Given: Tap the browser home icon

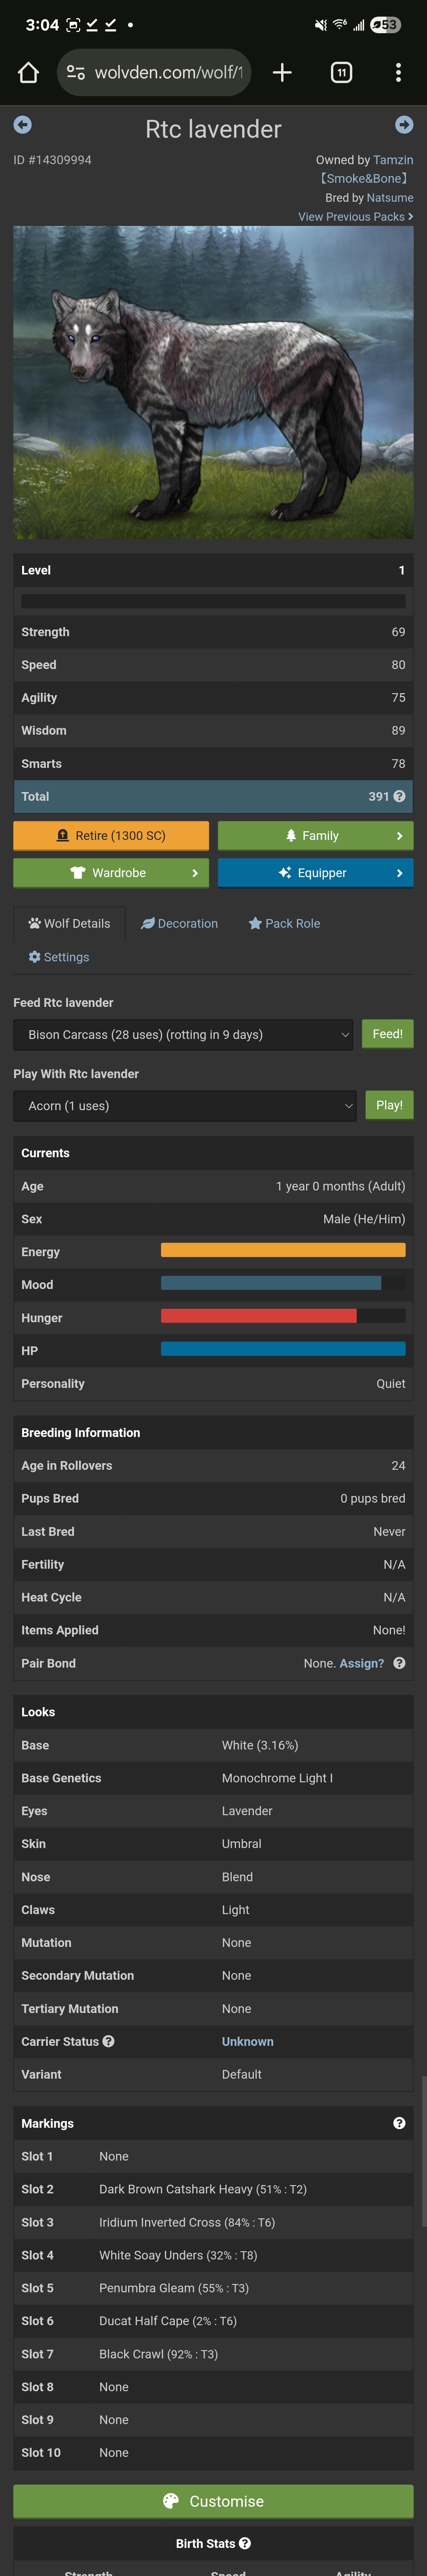Looking at the screenshot, I should pyautogui.click(x=28, y=72).
